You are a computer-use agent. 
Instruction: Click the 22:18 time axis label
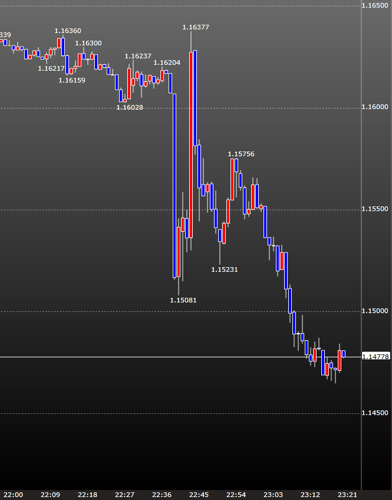click(x=88, y=495)
